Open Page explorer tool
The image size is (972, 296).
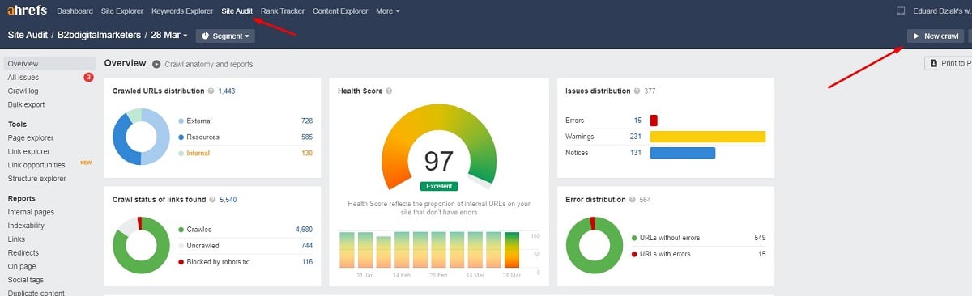pyautogui.click(x=31, y=138)
